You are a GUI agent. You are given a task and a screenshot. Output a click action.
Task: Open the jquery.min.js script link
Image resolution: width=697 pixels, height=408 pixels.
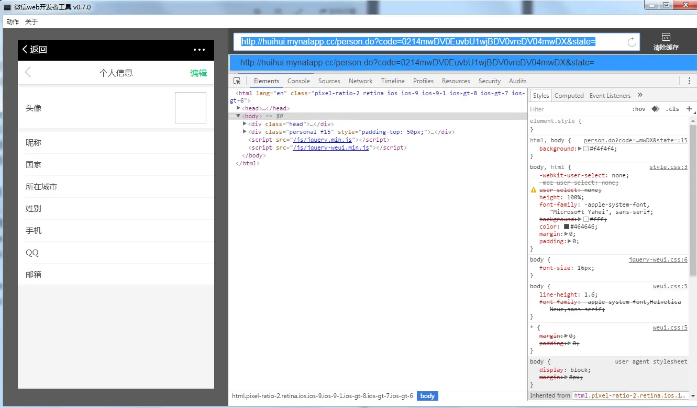click(323, 140)
